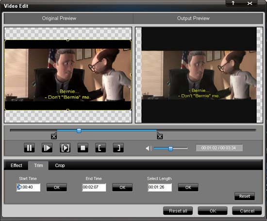The height and width of the screenshot is (221, 267).
Task: Click the Output Preview video frame
Action: [x=199, y=75]
